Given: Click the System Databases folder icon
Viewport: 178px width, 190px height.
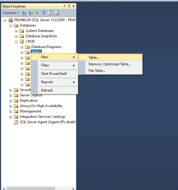Looking at the screenshot, I should tap(21, 31).
